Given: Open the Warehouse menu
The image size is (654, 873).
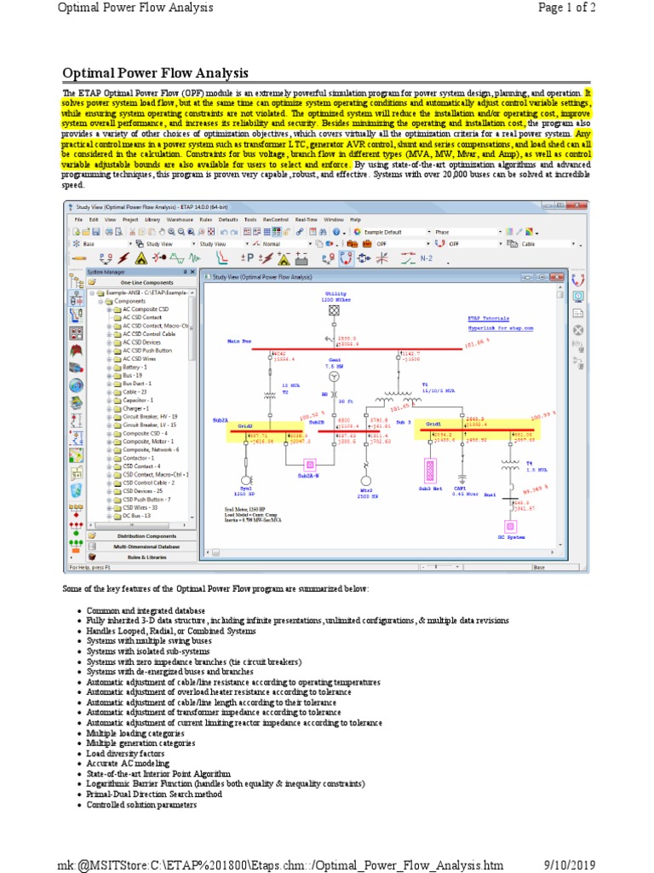Looking at the screenshot, I should 180,220.
